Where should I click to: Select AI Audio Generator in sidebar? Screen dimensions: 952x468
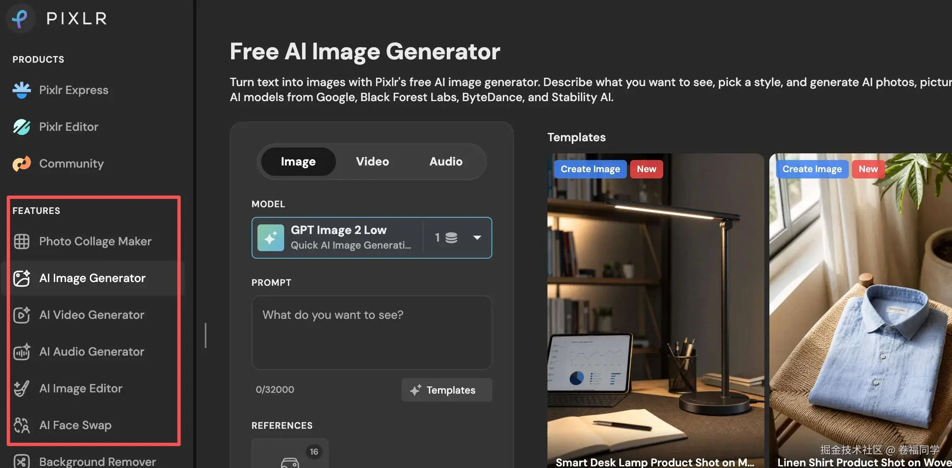coord(93,351)
